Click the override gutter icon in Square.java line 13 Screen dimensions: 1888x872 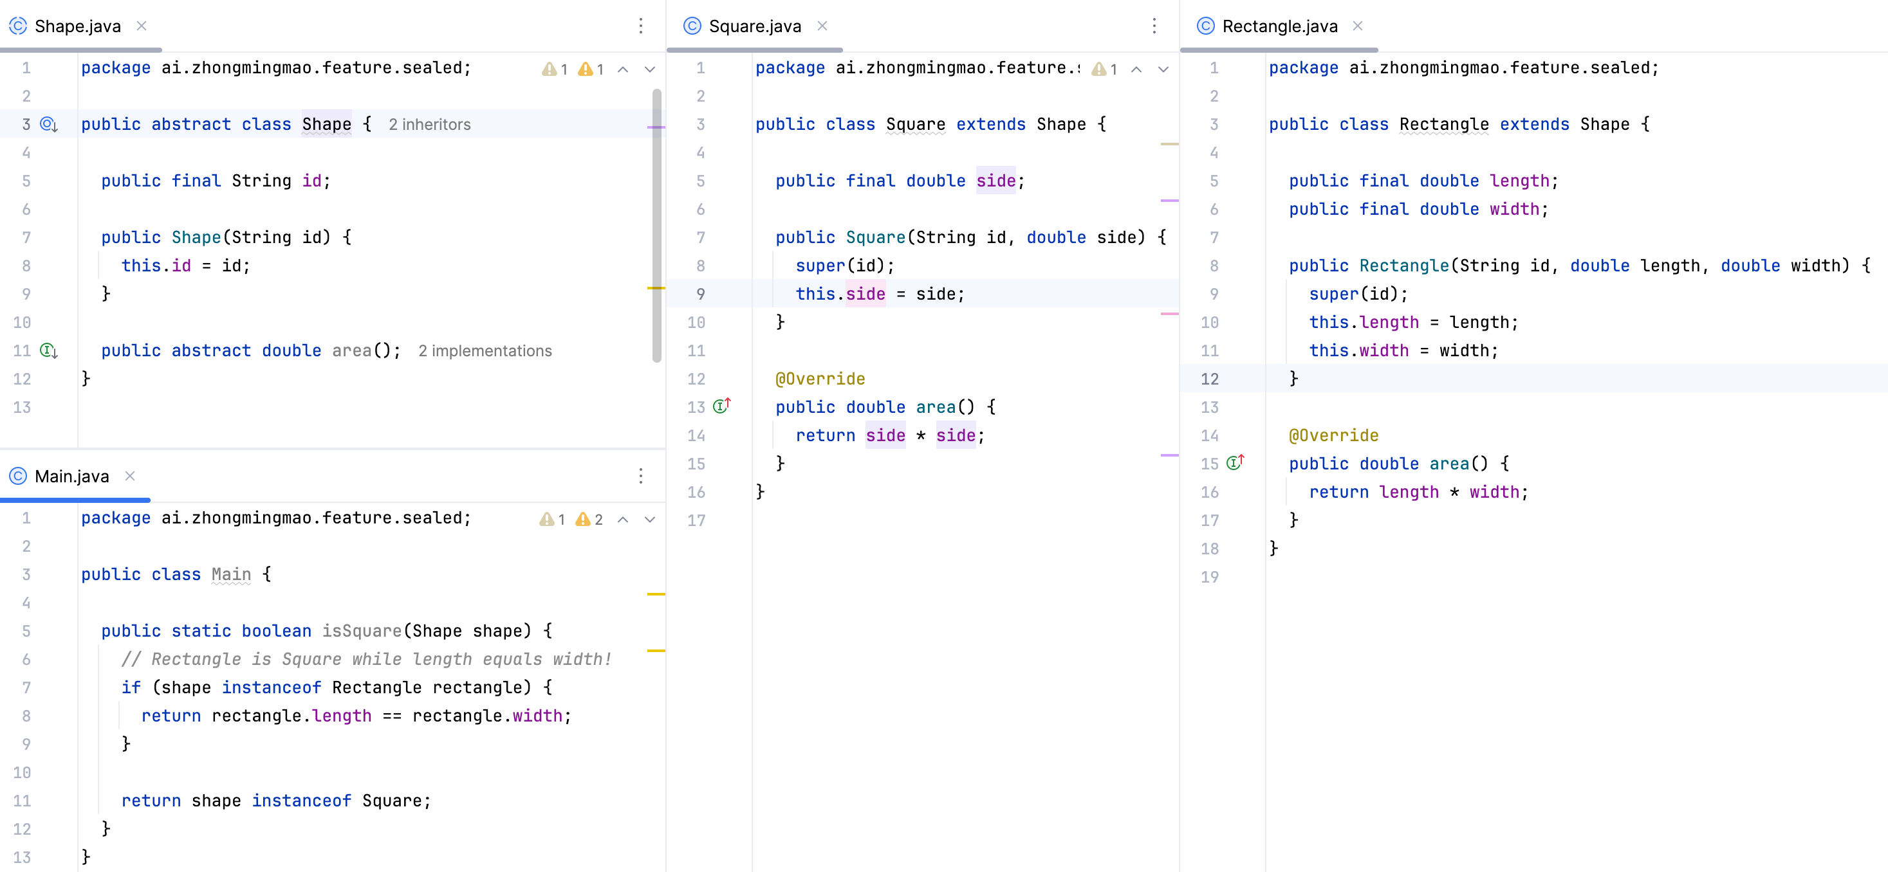tap(722, 406)
